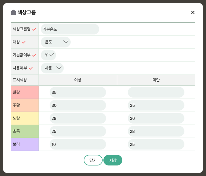
Task: Select the 주황 color swatch
Action: 25,105
